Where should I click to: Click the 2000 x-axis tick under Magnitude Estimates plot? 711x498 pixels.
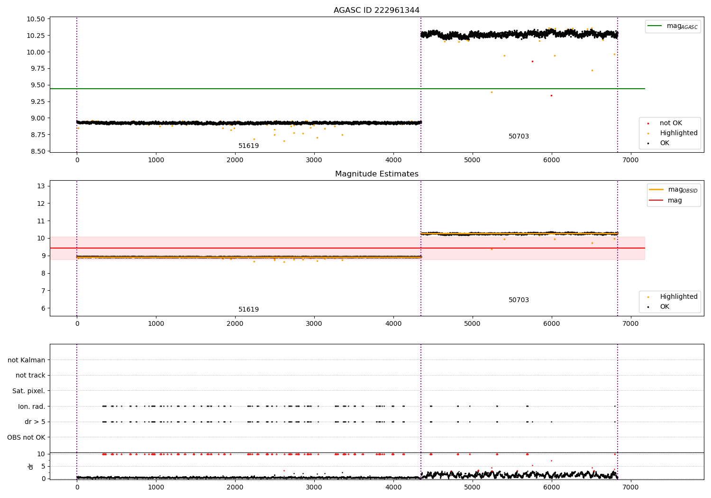pos(235,324)
